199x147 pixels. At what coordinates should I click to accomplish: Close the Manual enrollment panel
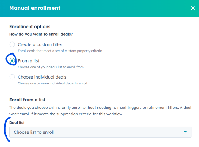(x=193, y=8)
